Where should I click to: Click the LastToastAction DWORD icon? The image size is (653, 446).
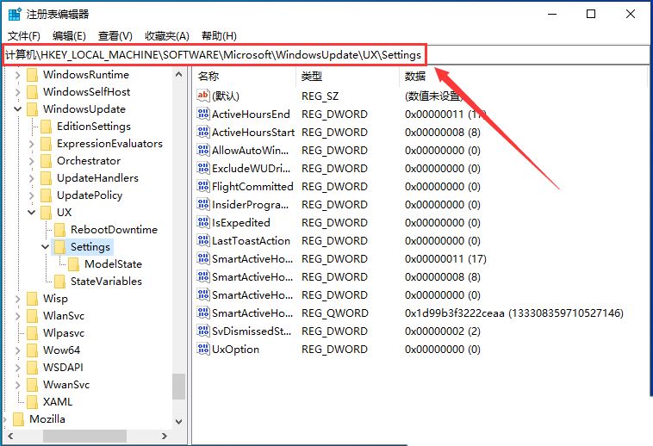202,240
